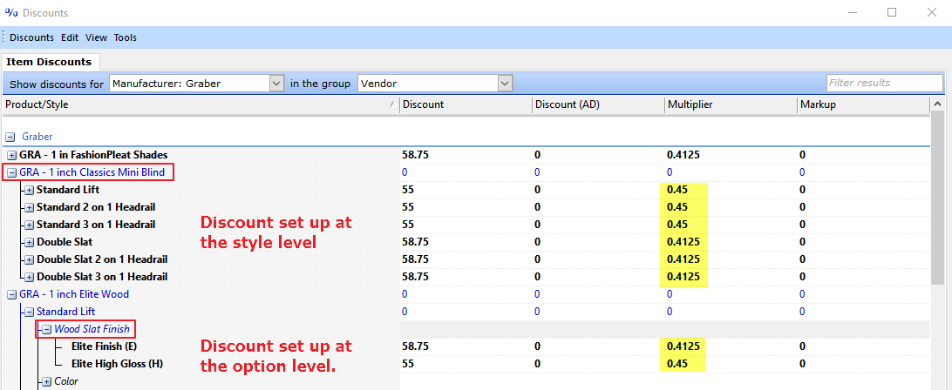
Task: Click Markup 0 for Double Slat 3 on 1 Headrail
Action: pyautogui.click(x=802, y=277)
